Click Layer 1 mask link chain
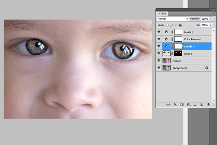This screenshot has width=217, height=145. tap(172, 54)
